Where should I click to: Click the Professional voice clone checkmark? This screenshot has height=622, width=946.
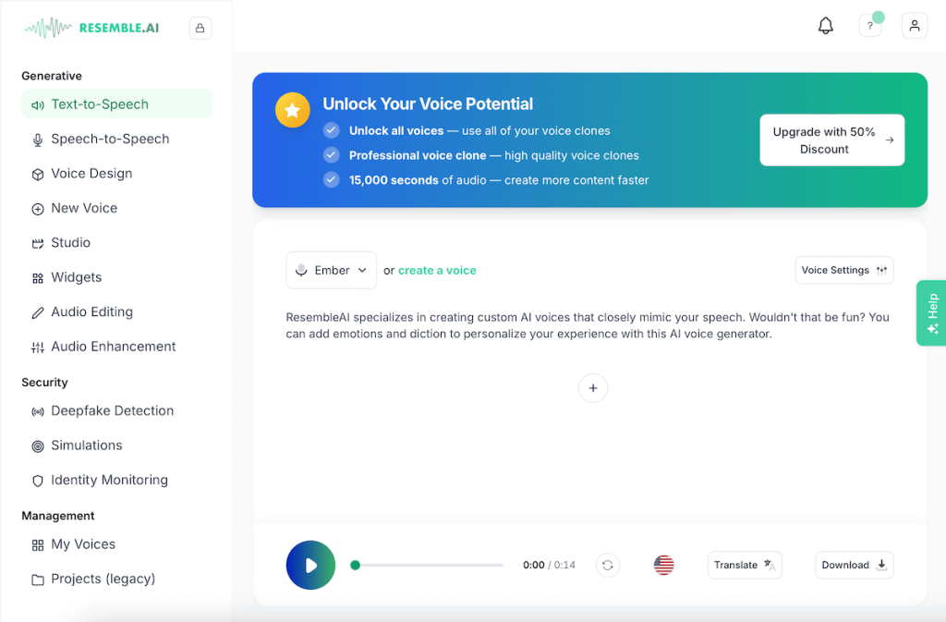tap(332, 155)
